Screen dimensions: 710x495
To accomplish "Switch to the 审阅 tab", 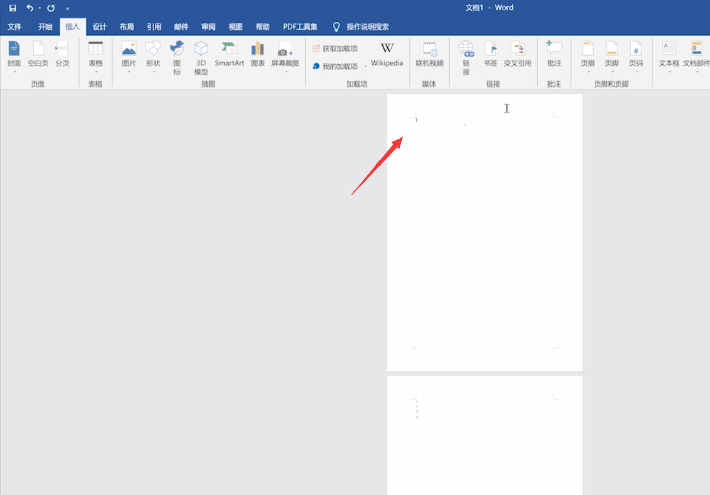I will pos(208,26).
